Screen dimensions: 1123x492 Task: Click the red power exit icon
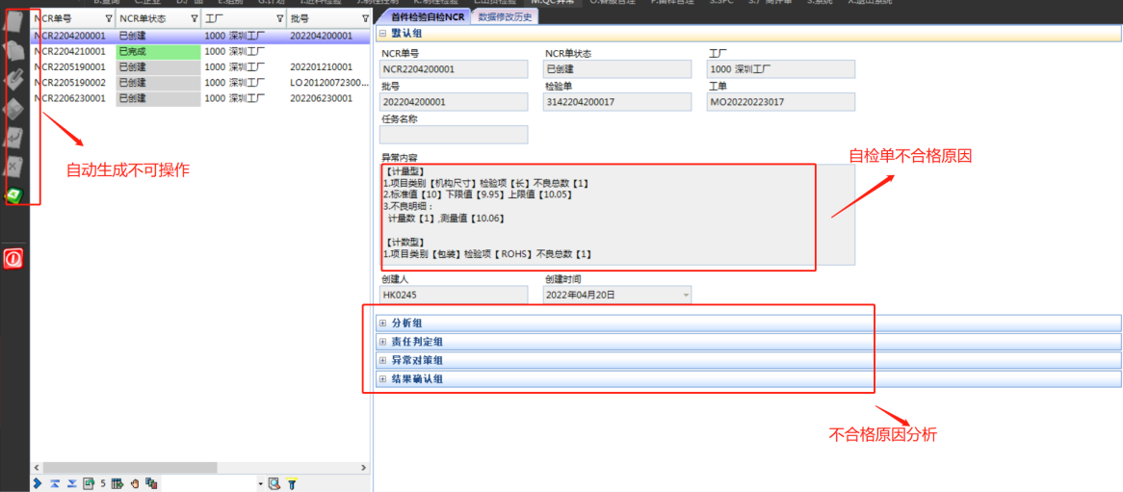pos(13,259)
